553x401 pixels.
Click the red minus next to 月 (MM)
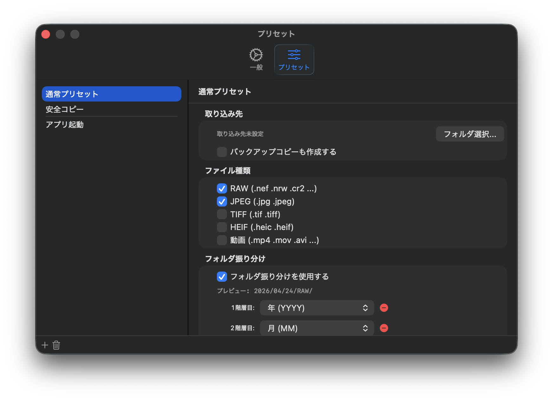pyautogui.click(x=384, y=328)
